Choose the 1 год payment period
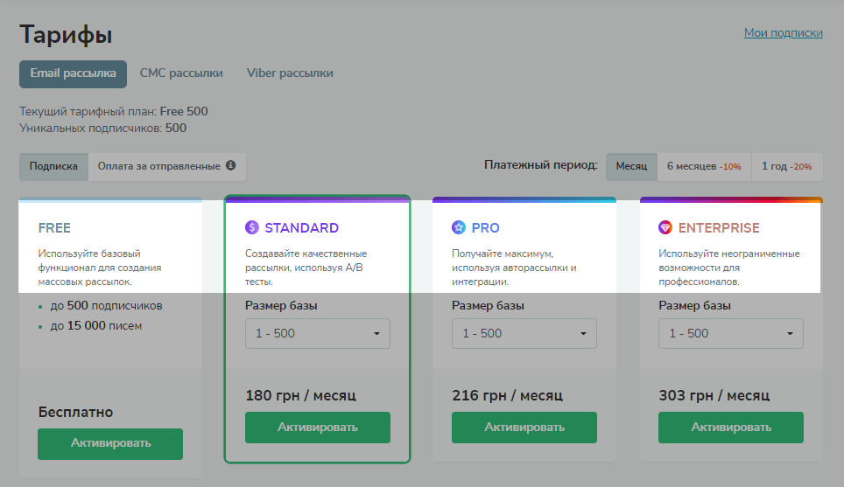 [x=786, y=166]
